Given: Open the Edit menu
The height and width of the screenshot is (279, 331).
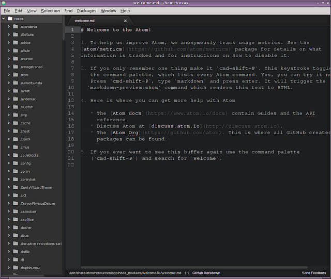Looking at the screenshot, I should (19, 11).
